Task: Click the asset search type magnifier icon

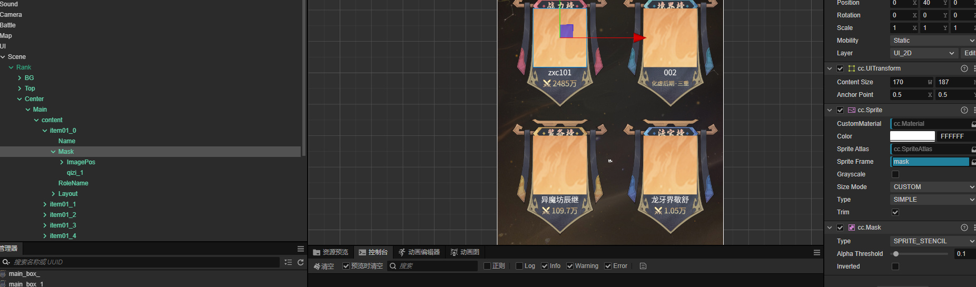Action: point(6,262)
